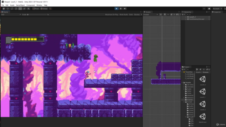
Task: Toggle Pivot handle position
Action: click(36, 8)
